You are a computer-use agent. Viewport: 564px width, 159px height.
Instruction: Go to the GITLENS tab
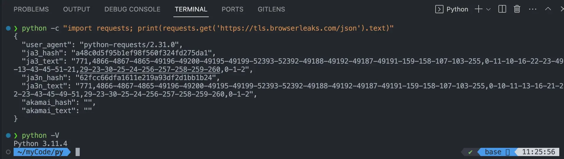[271, 9]
